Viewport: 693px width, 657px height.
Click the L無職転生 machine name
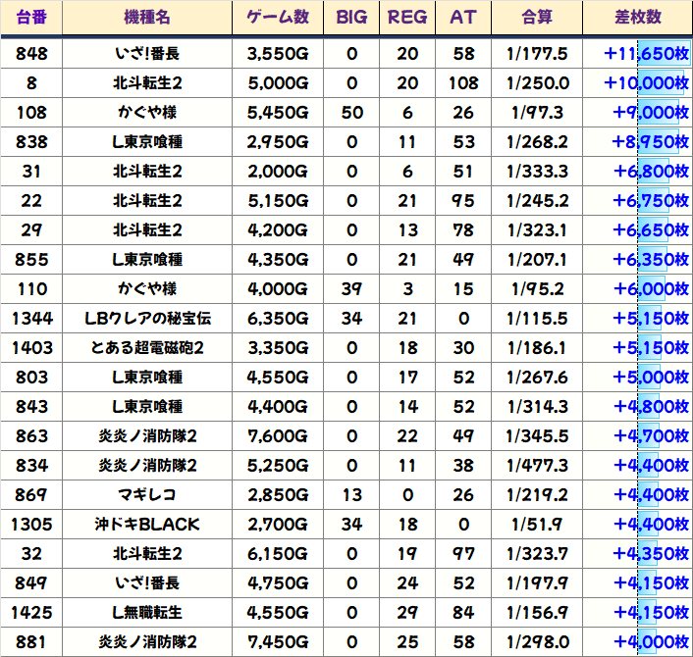click(x=147, y=613)
